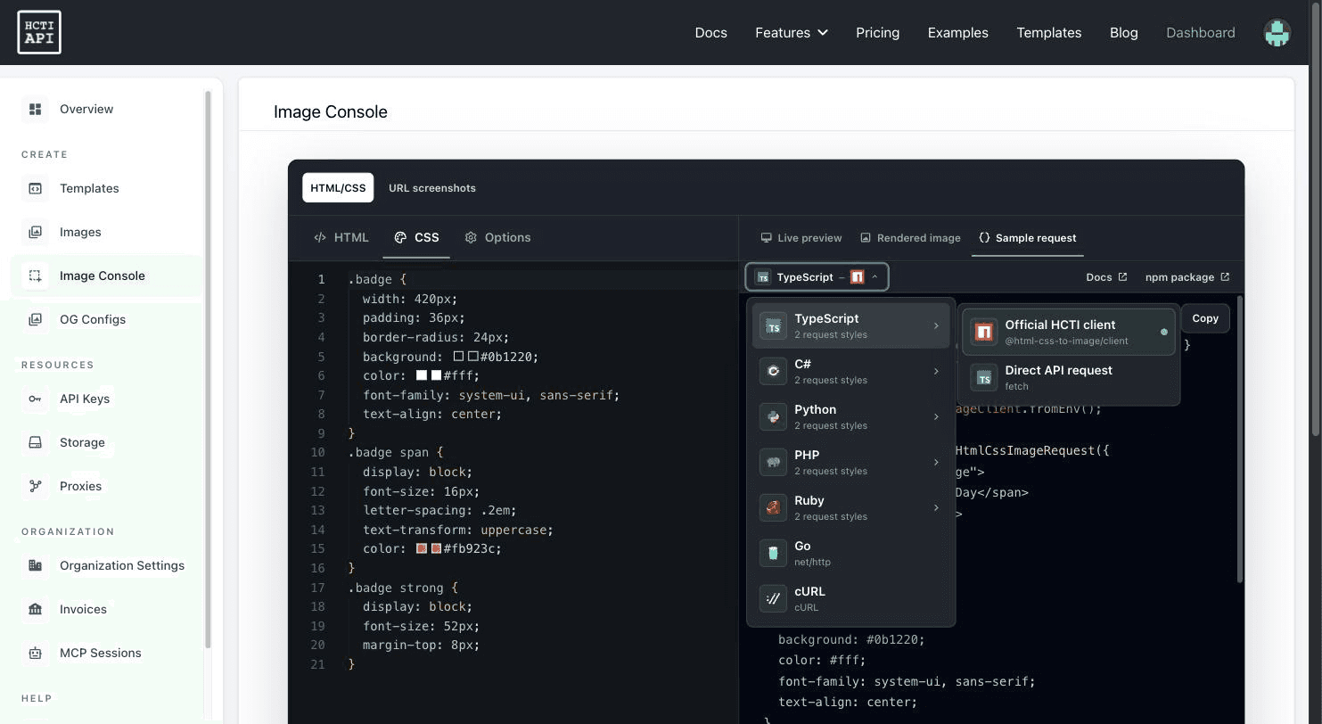Click the sidebar vertical scrollbar
Screen dimensions: 1322x724
[x=208, y=368]
